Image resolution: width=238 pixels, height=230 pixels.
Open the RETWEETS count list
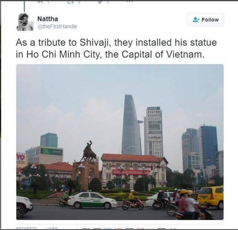pos(26,228)
